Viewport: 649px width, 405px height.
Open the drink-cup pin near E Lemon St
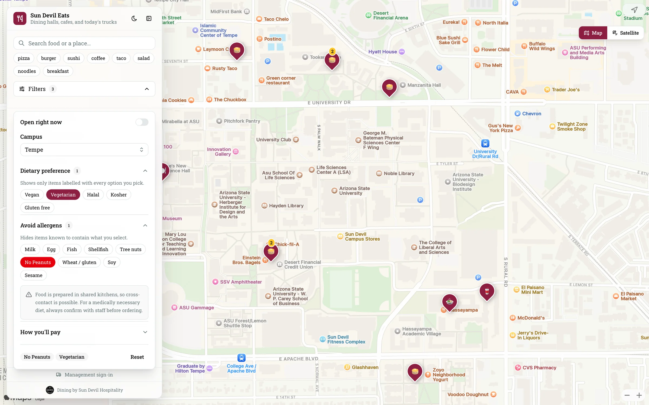pos(487,292)
